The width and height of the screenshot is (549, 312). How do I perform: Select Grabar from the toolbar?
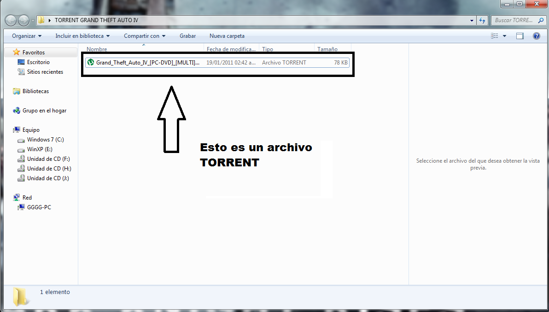pos(188,35)
